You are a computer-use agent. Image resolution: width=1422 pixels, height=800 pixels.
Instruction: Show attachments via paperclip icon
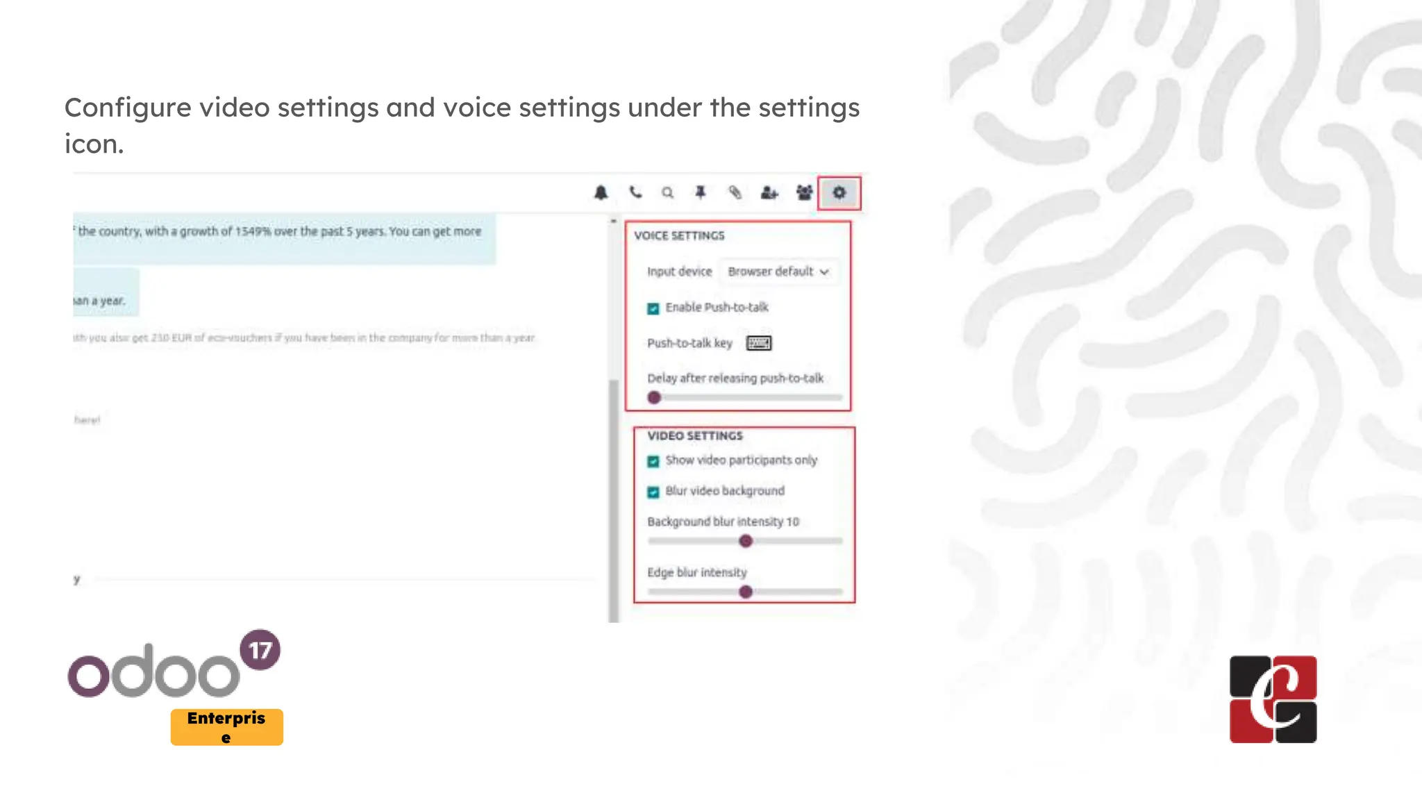(735, 192)
